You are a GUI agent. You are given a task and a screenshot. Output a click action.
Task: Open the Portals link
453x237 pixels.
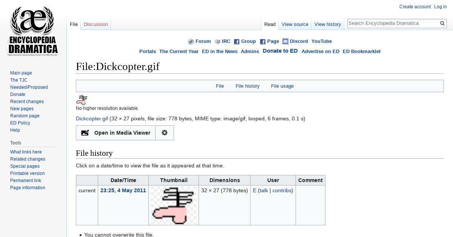point(148,52)
